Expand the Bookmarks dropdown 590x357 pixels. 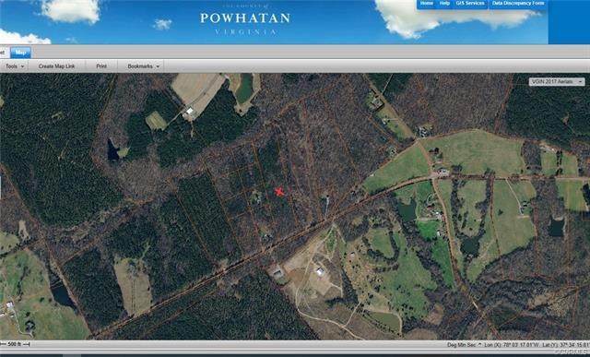144,66
